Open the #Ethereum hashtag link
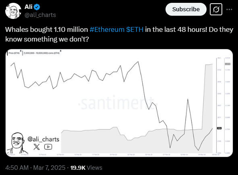 pos(107,29)
